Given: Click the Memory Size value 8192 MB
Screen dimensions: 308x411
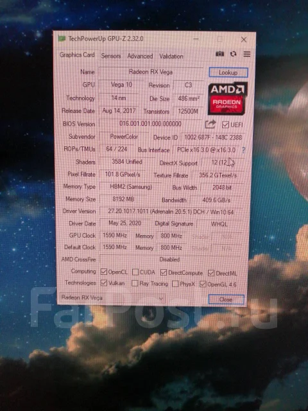Looking at the screenshot, I should coord(123,199).
